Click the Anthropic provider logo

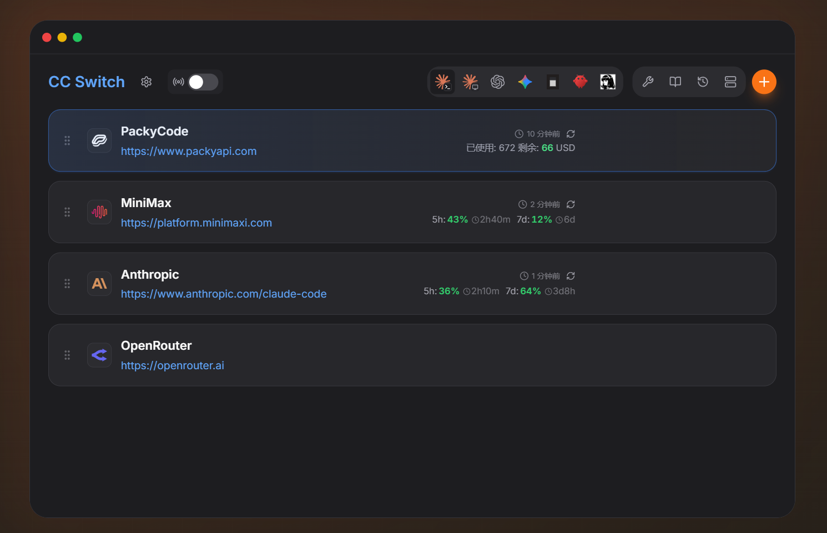click(x=99, y=284)
